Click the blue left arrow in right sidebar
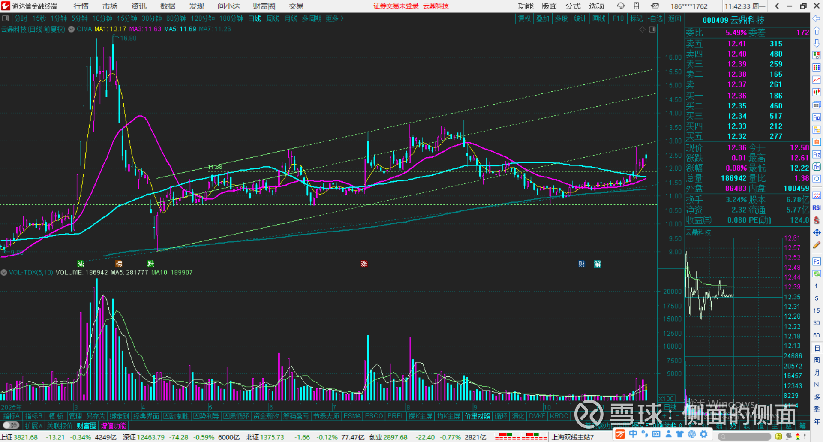Screen dimensions: 823x442 click(x=817, y=18)
